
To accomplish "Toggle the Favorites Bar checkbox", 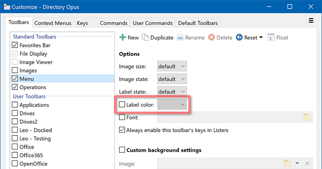I will [15, 45].
